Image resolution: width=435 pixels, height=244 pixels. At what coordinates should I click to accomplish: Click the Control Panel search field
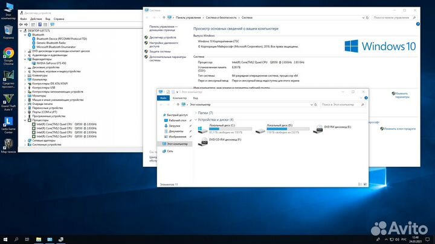[x=394, y=17]
